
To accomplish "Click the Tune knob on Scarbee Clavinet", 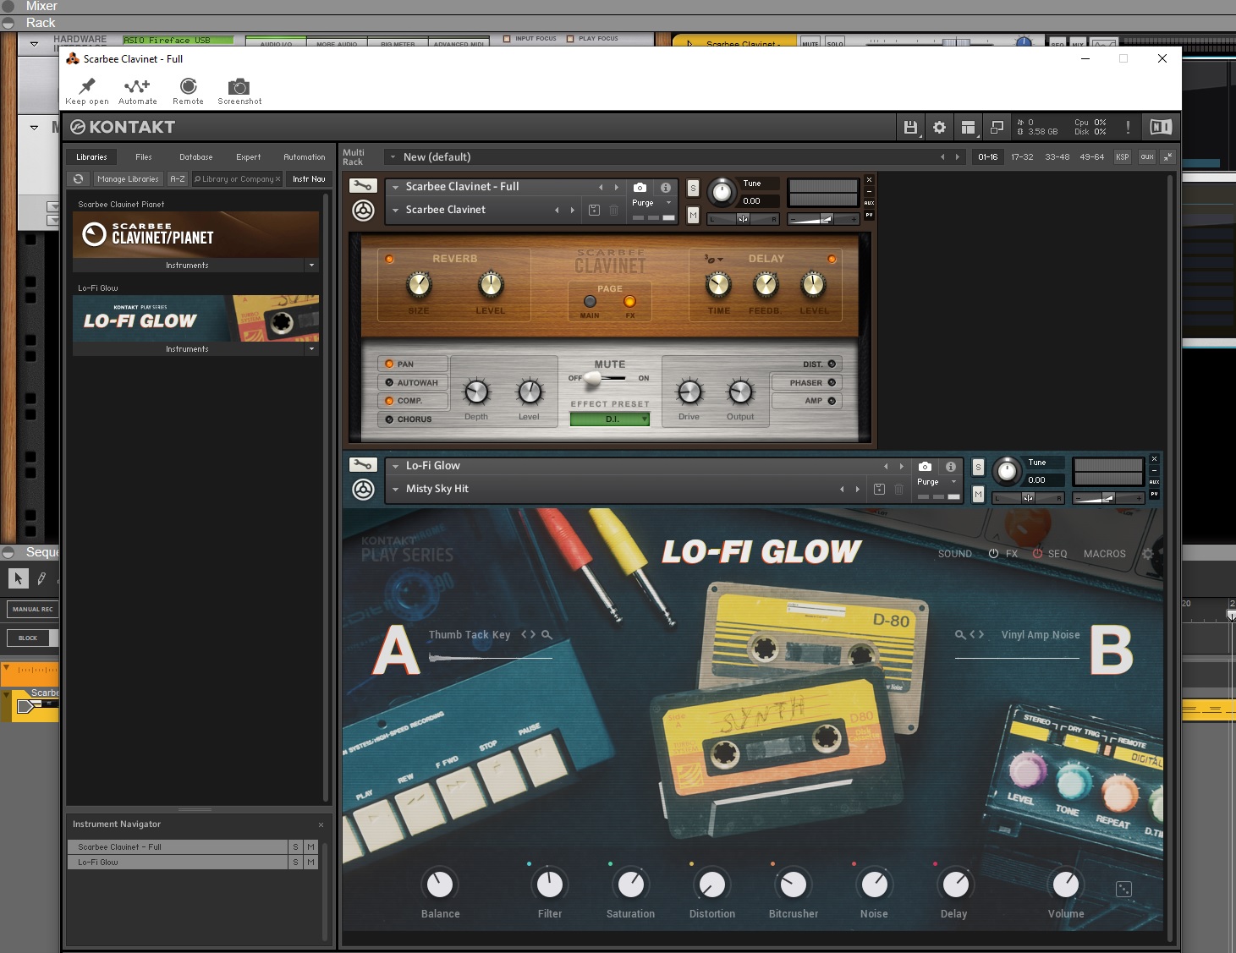I will 722,193.
